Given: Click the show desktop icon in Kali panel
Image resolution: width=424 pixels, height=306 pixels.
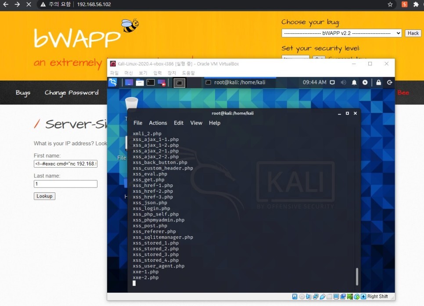Looking at the screenshot, I should pos(129,82).
